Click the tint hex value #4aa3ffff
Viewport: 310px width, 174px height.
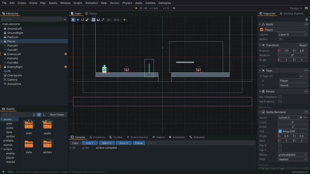pyautogui.click(x=289, y=131)
